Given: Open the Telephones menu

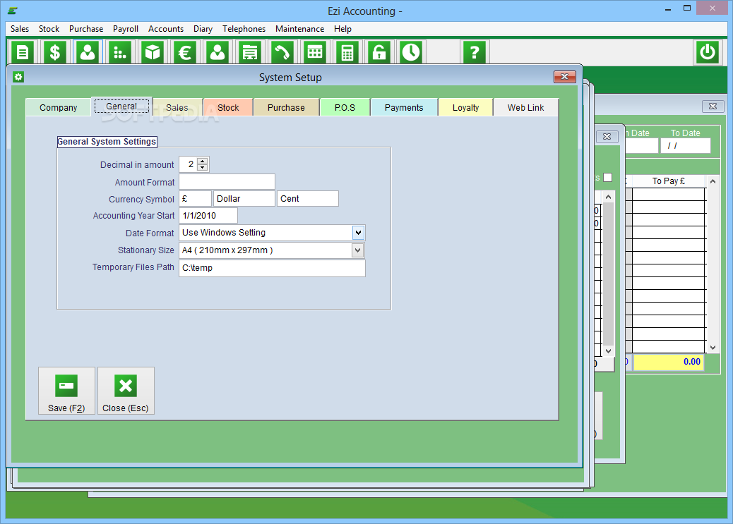Looking at the screenshot, I should point(244,29).
